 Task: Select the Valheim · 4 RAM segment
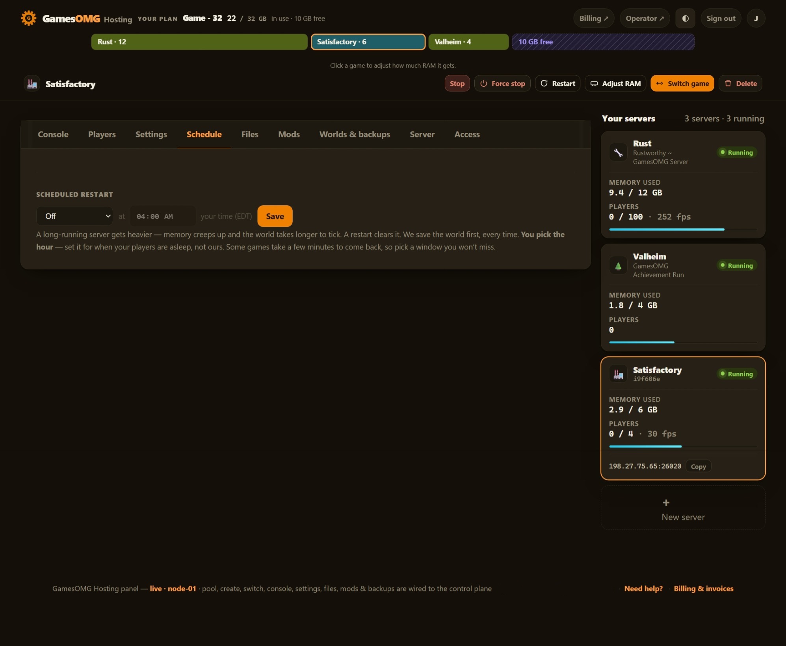[x=468, y=42]
